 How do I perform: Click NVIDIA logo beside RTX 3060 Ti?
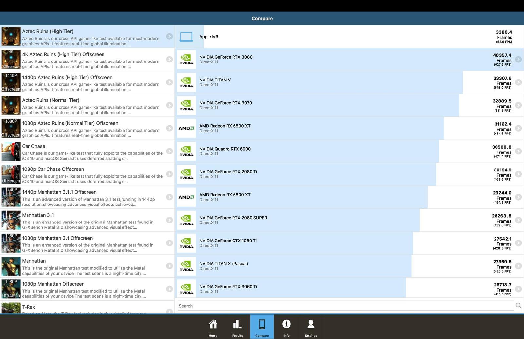(x=186, y=289)
